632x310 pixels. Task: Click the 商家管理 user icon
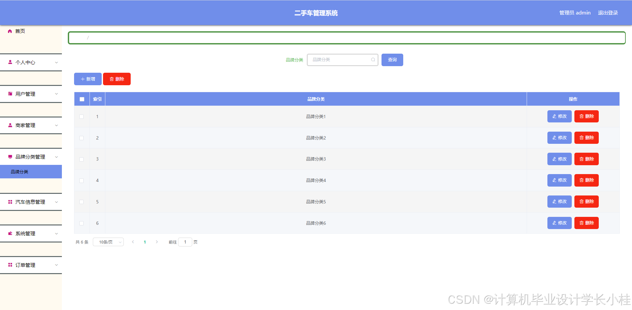point(10,125)
